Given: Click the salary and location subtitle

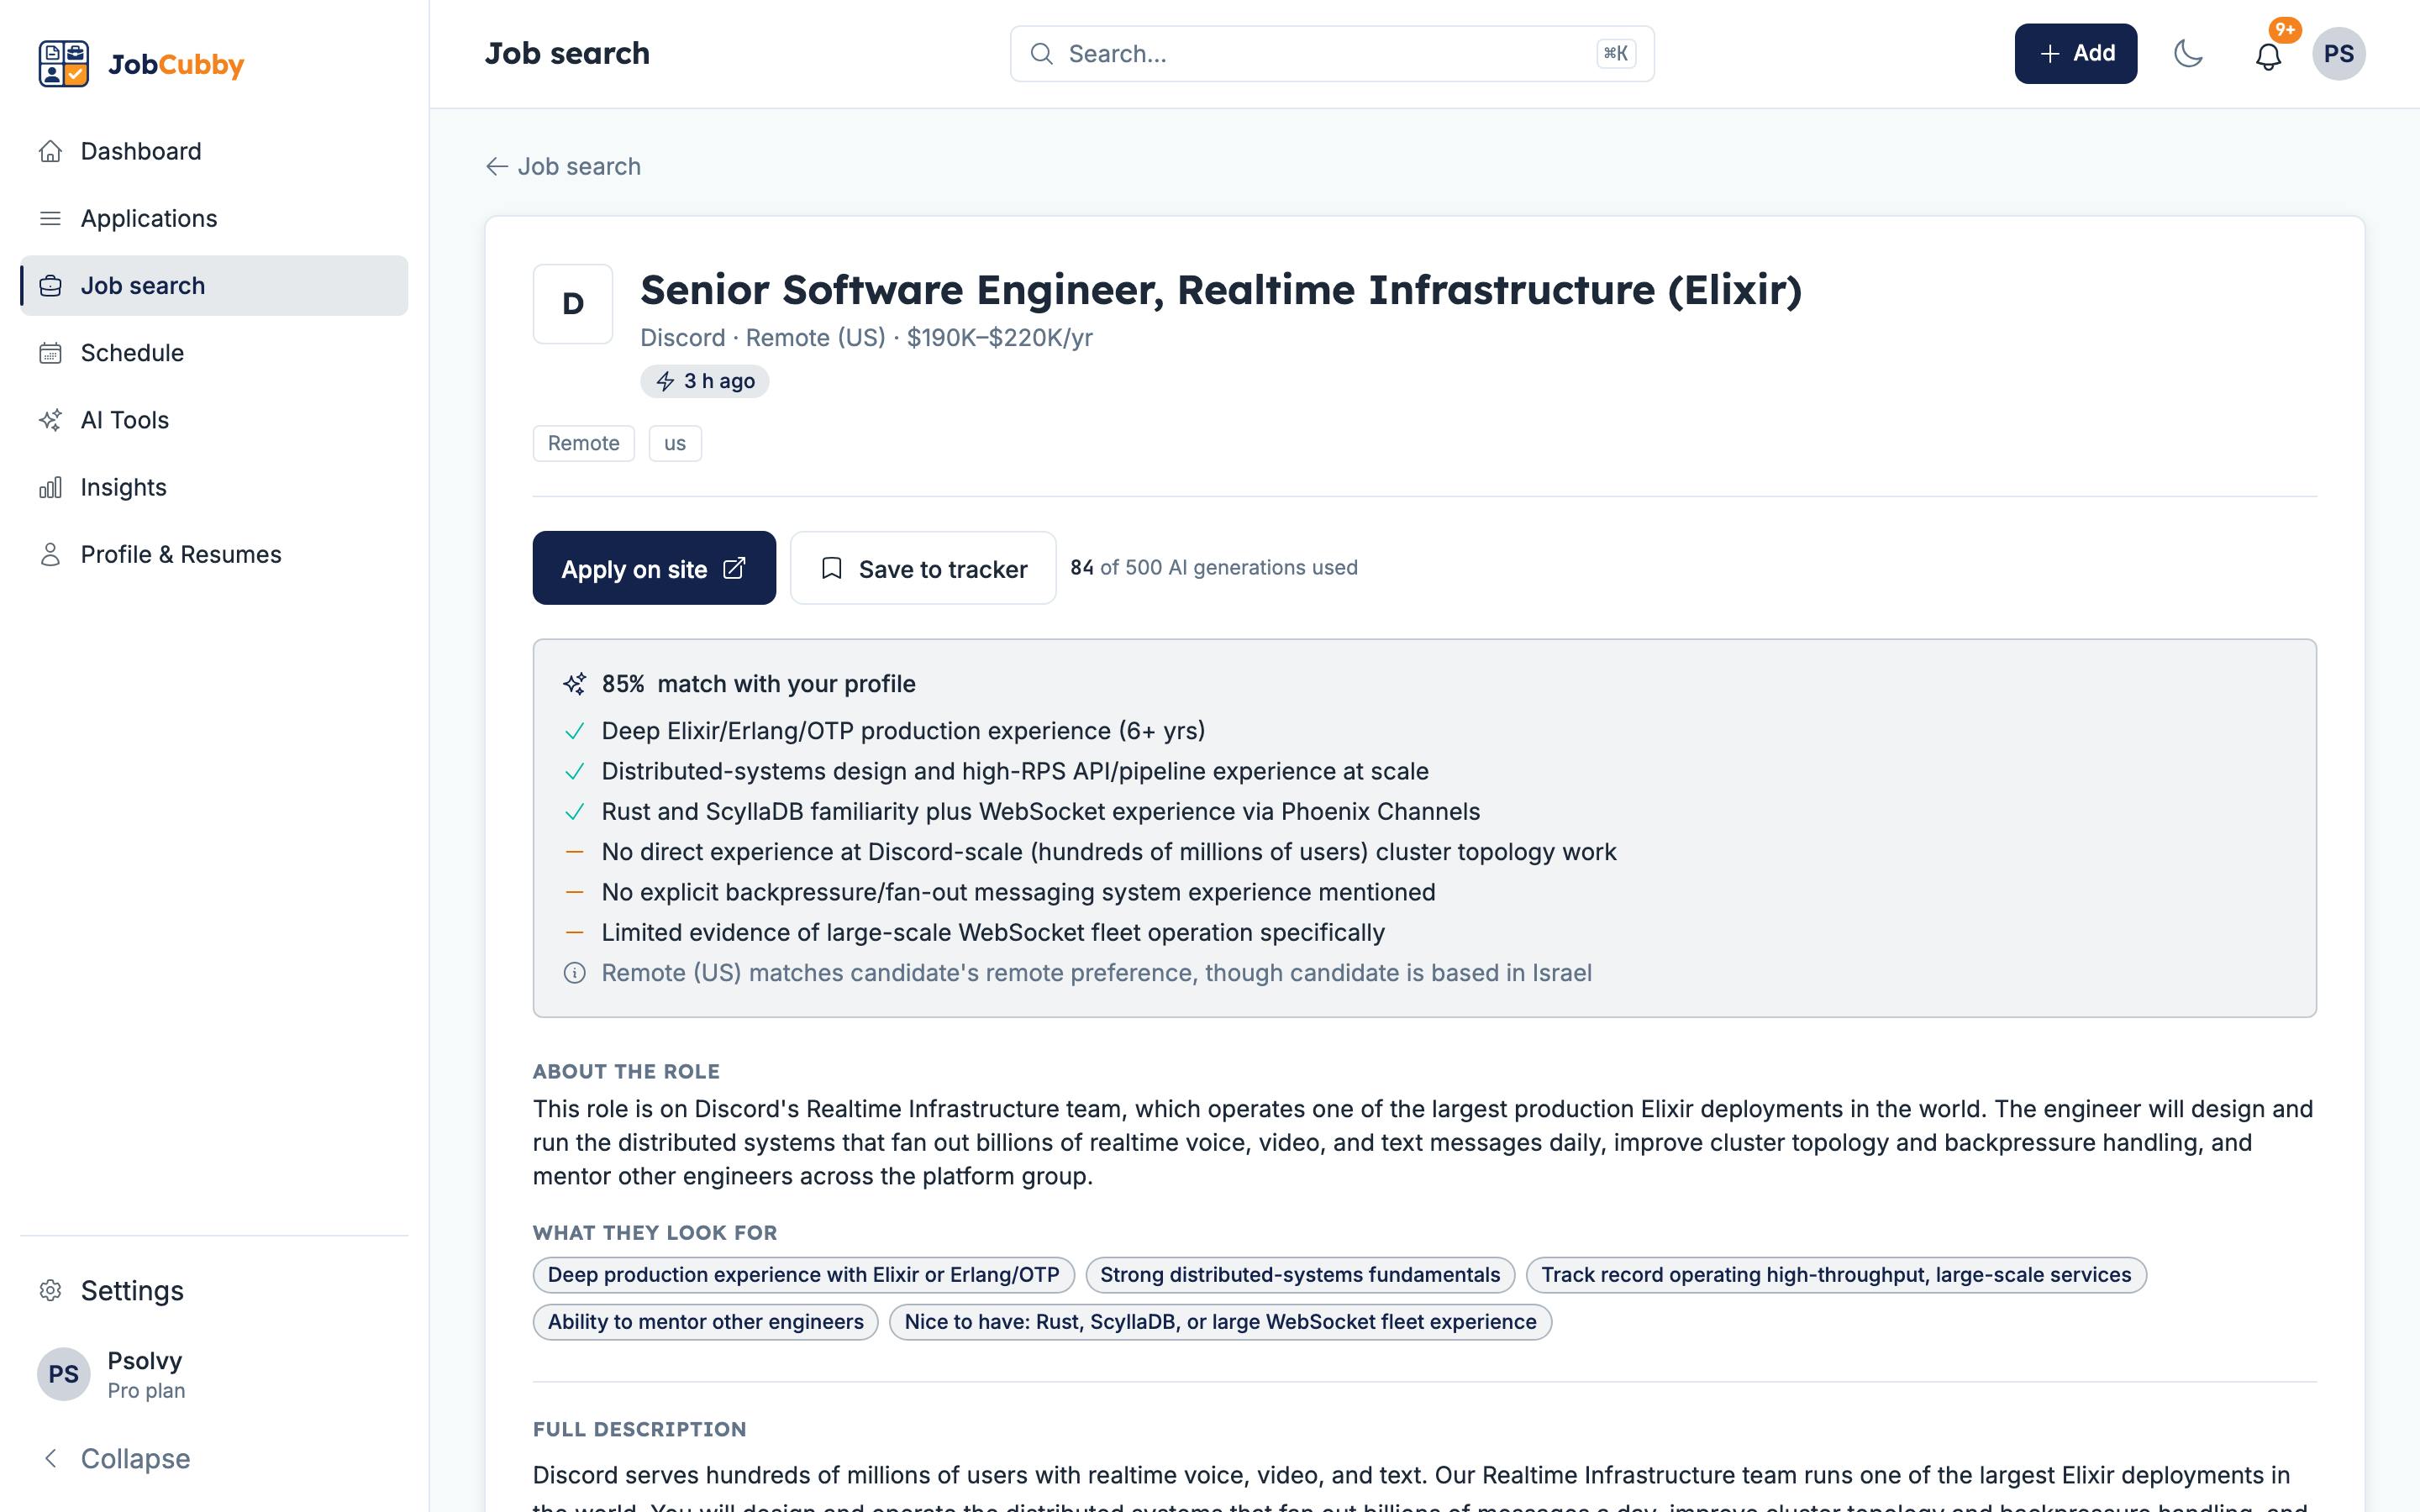Looking at the screenshot, I should (x=866, y=338).
